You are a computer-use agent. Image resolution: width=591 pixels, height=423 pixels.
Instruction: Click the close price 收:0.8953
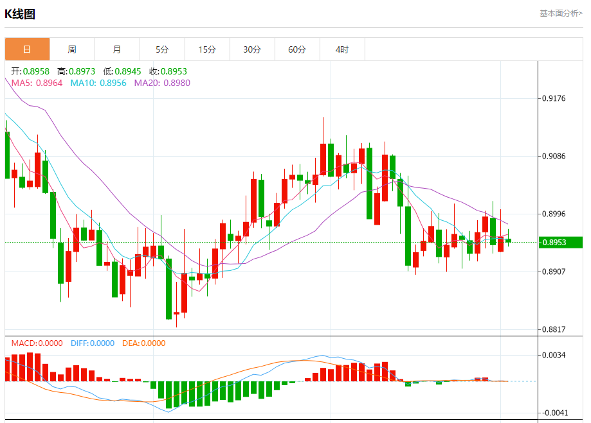click(168, 71)
